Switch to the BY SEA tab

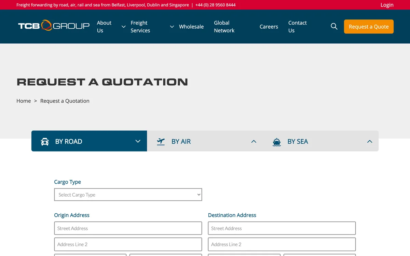pos(321,141)
